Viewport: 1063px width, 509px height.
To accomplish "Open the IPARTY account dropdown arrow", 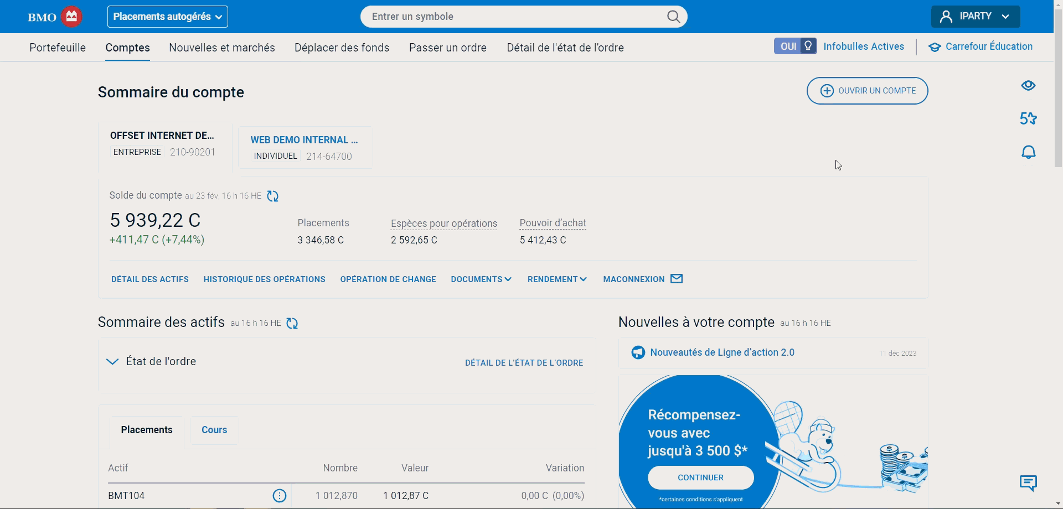I will pyautogui.click(x=1005, y=17).
